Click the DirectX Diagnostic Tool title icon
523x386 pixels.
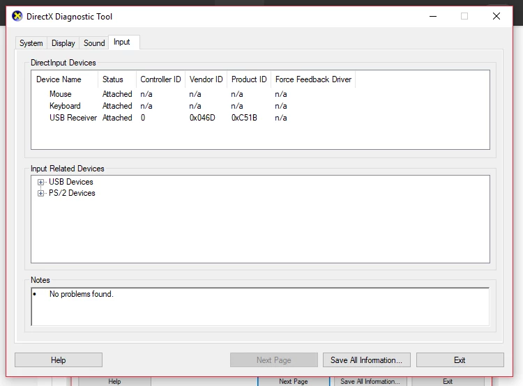pos(17,16)
